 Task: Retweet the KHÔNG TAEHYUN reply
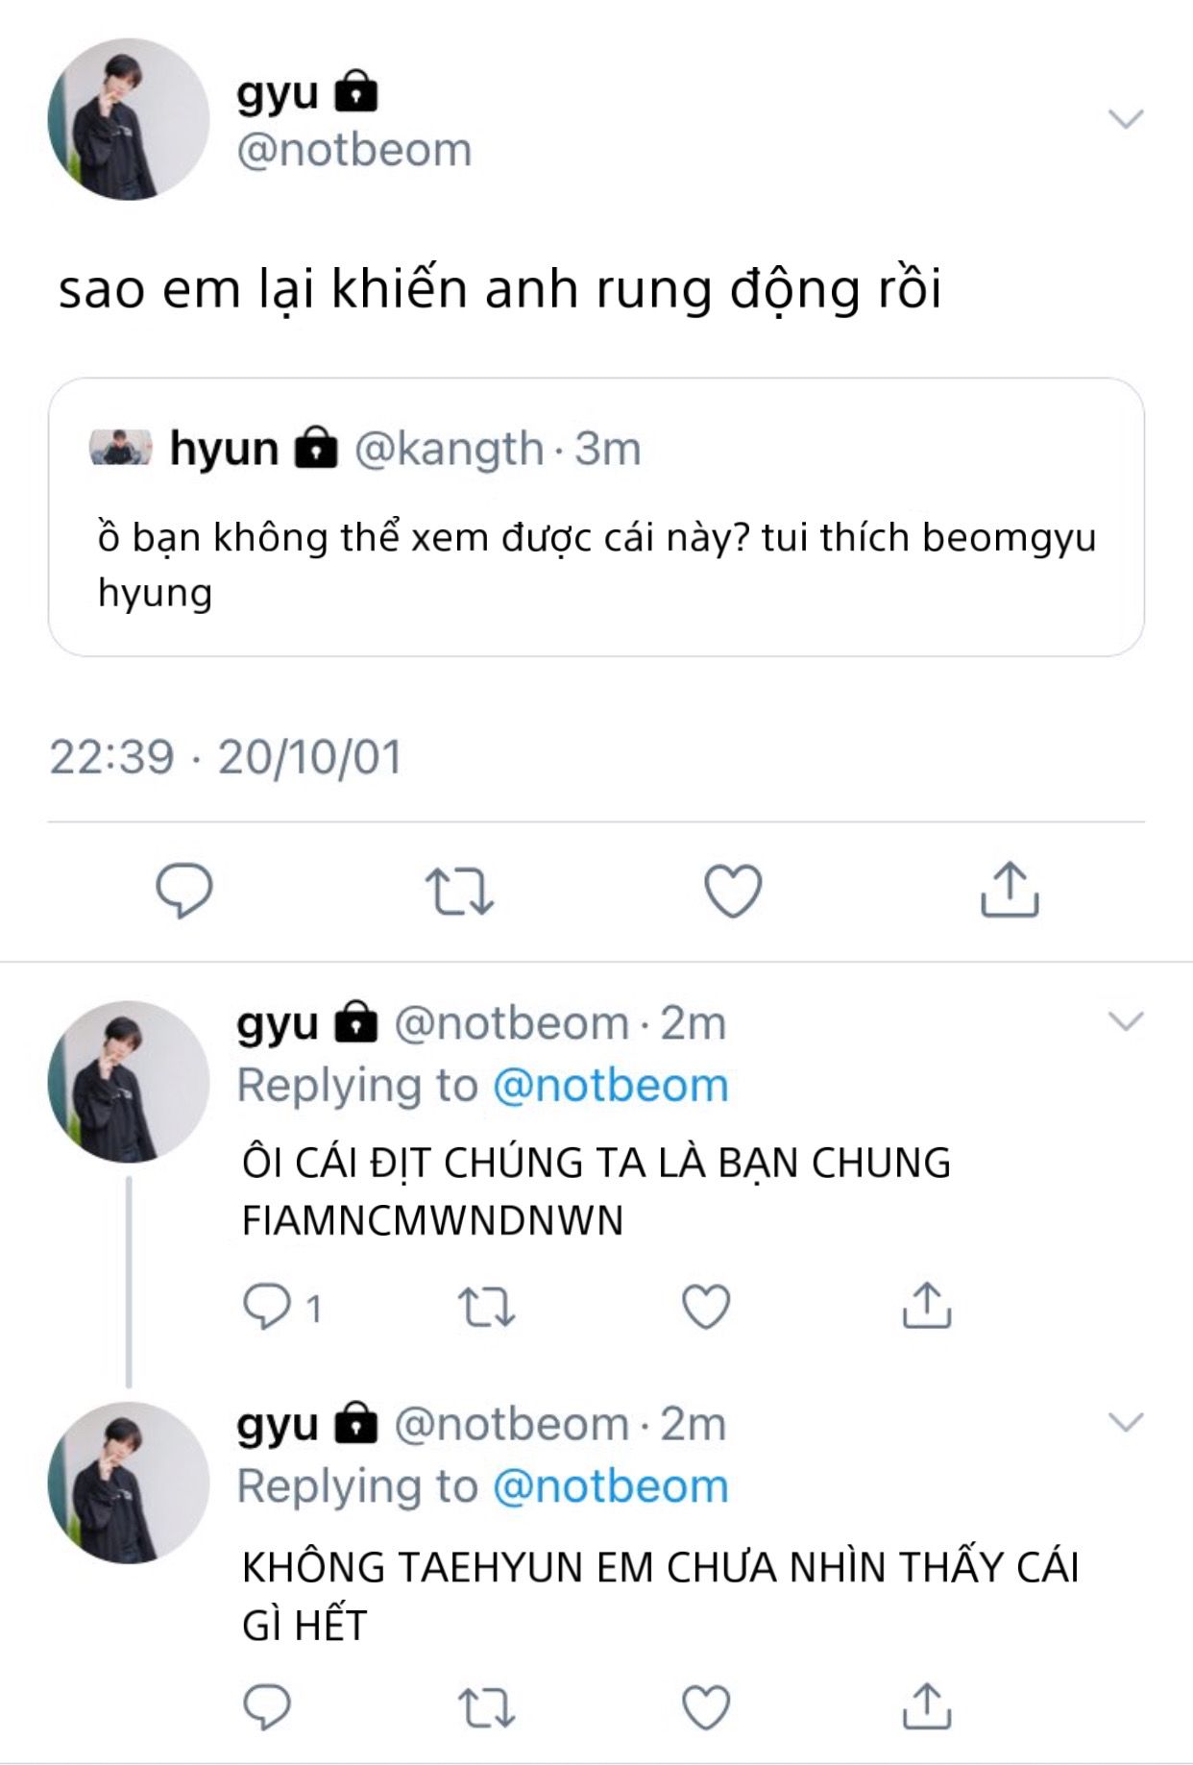(486, 1707)
